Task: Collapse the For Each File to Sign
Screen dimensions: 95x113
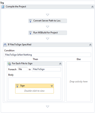Action: tap(60, 64)
